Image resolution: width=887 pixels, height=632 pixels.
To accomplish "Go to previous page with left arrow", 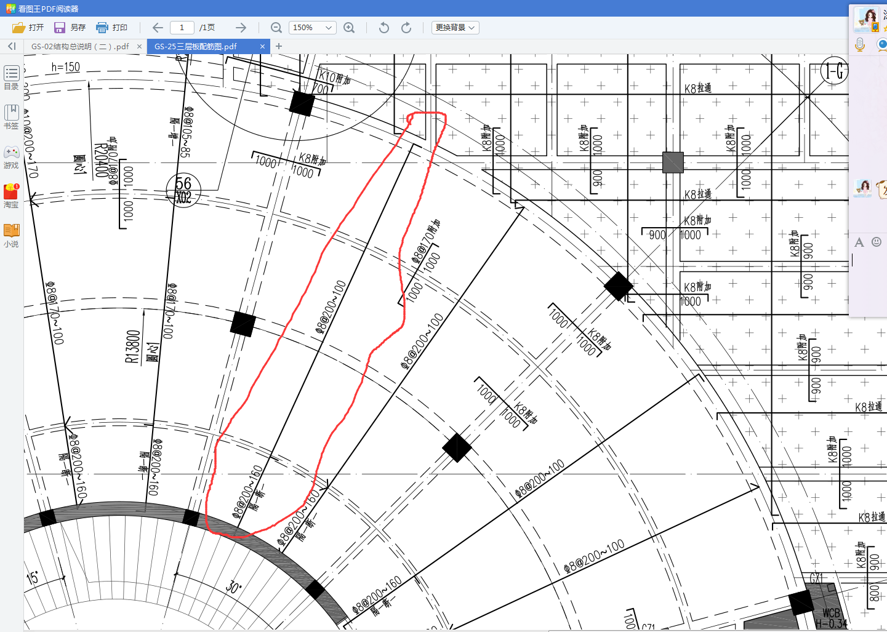I will point(158,28).
